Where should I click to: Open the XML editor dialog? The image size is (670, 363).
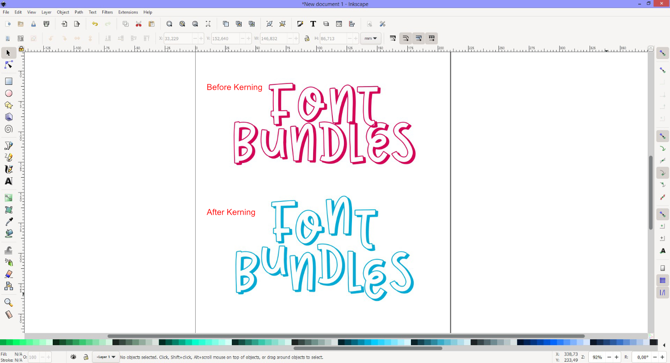tap(339, 24)
